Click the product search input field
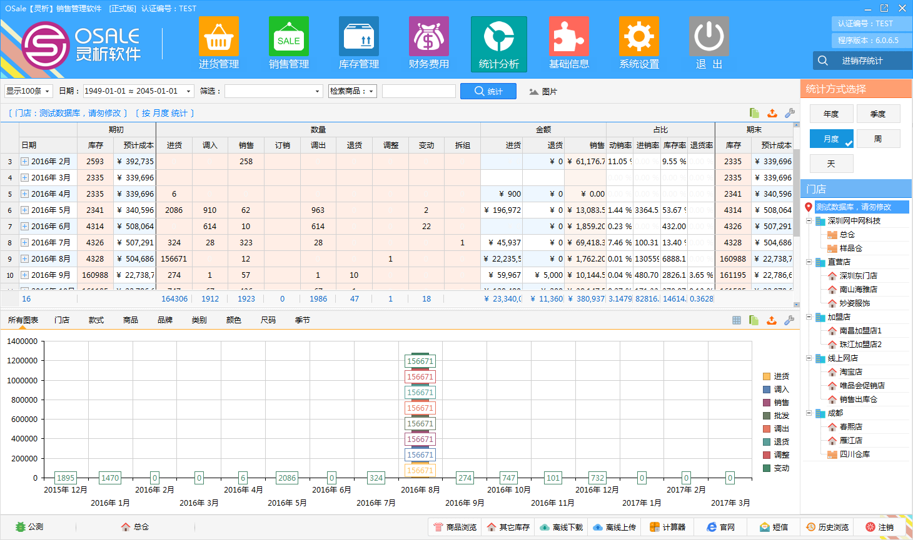The width and height of the screenshot is (913, 540). click(x=419, y=91)
